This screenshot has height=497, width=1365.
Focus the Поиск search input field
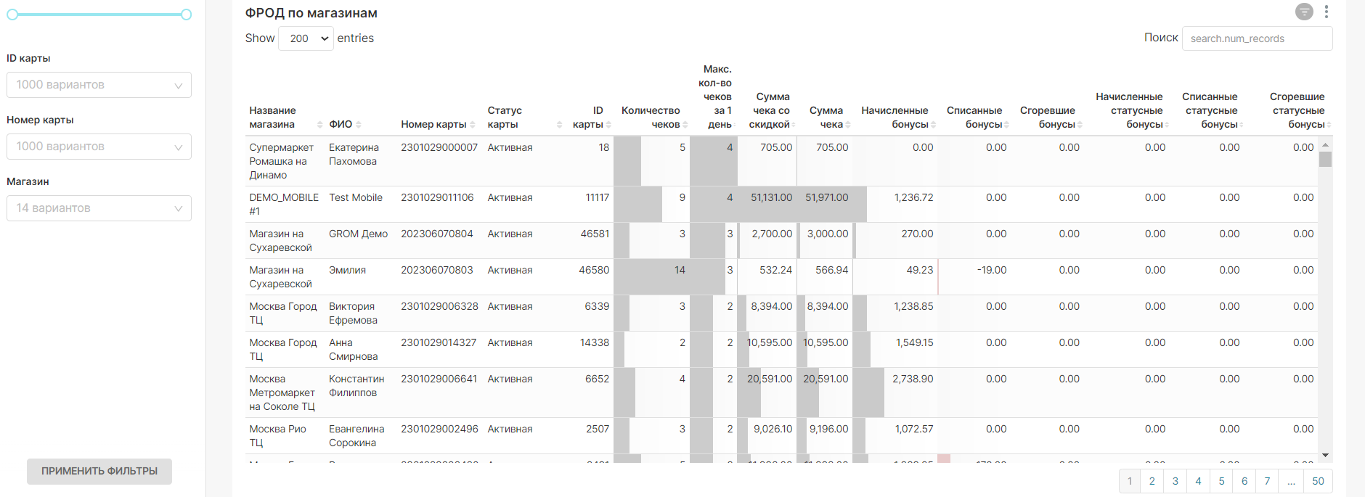click(x=1257, y=38)
